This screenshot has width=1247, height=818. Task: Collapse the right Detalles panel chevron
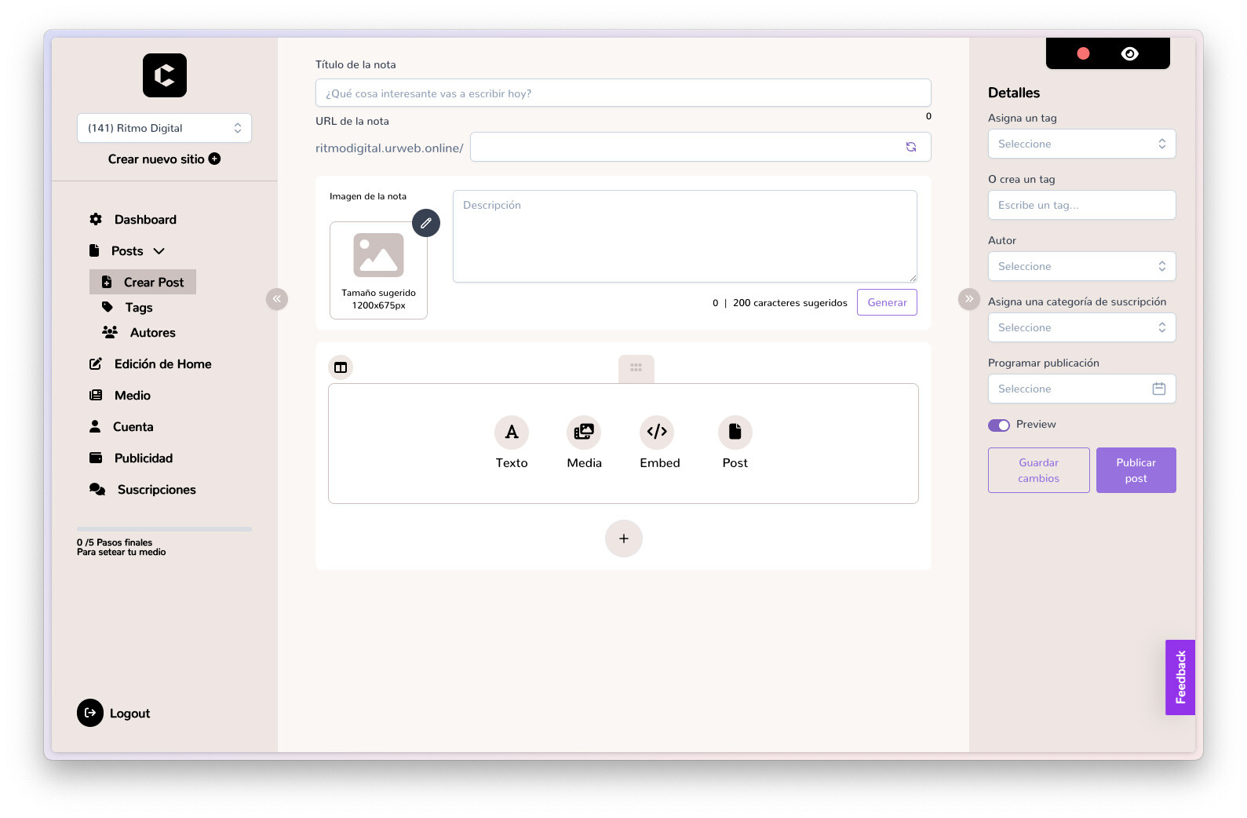969,299
